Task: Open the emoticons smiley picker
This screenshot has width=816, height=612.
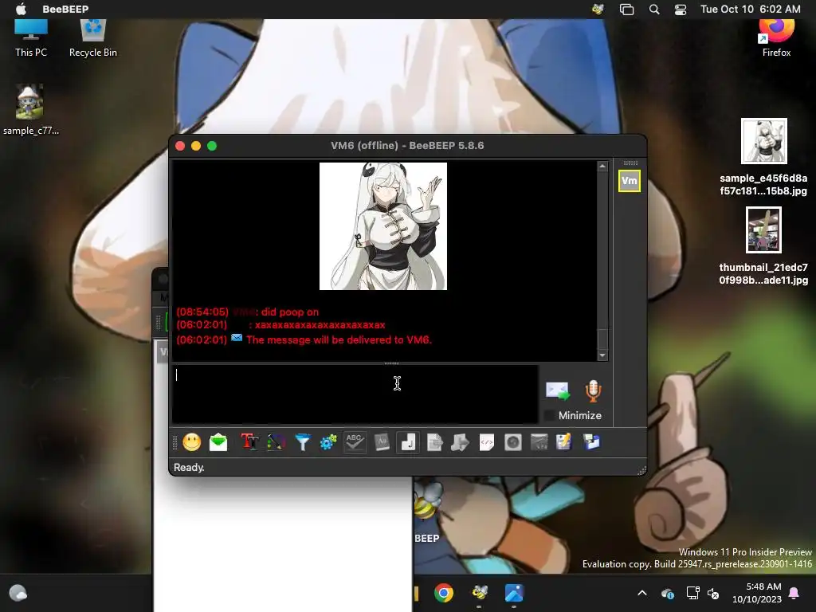Action: coord(191,442)
